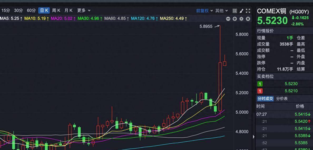Expand side panel with small triangle arrow
Screen dimensions: 313x150
[x=254, y=137]
